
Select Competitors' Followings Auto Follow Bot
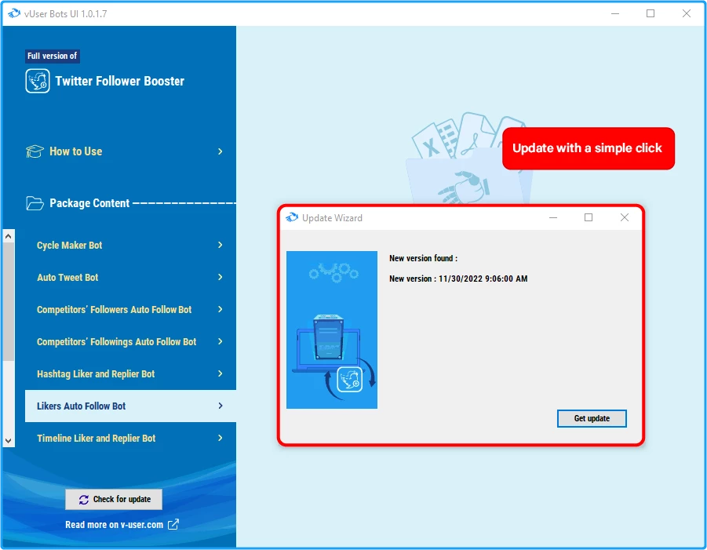coord(130,342)
